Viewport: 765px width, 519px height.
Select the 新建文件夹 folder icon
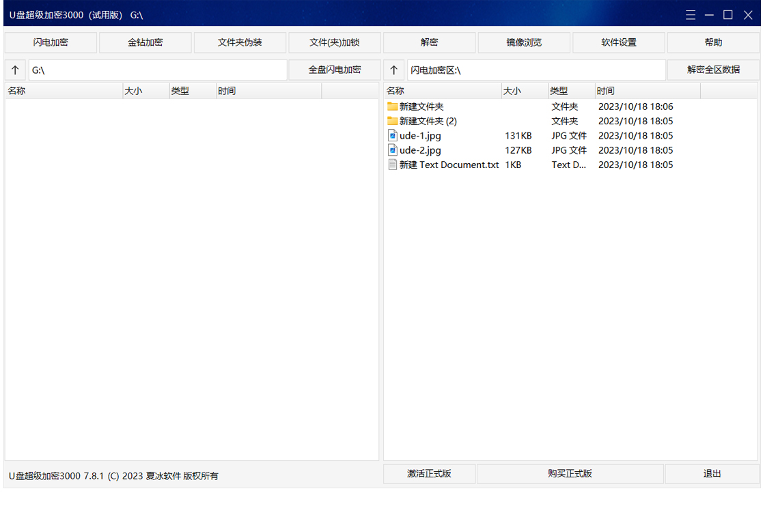tap(392, 107)
